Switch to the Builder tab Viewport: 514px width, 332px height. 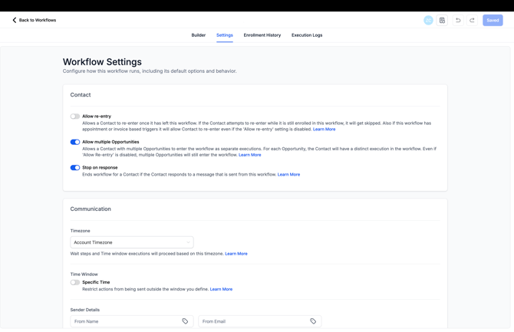(198, 35)
